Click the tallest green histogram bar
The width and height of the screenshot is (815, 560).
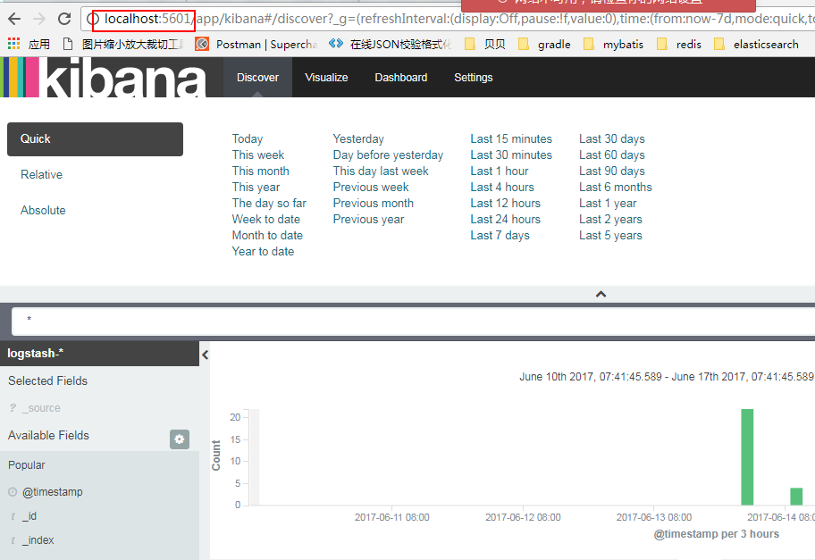(x=747, y=457)
